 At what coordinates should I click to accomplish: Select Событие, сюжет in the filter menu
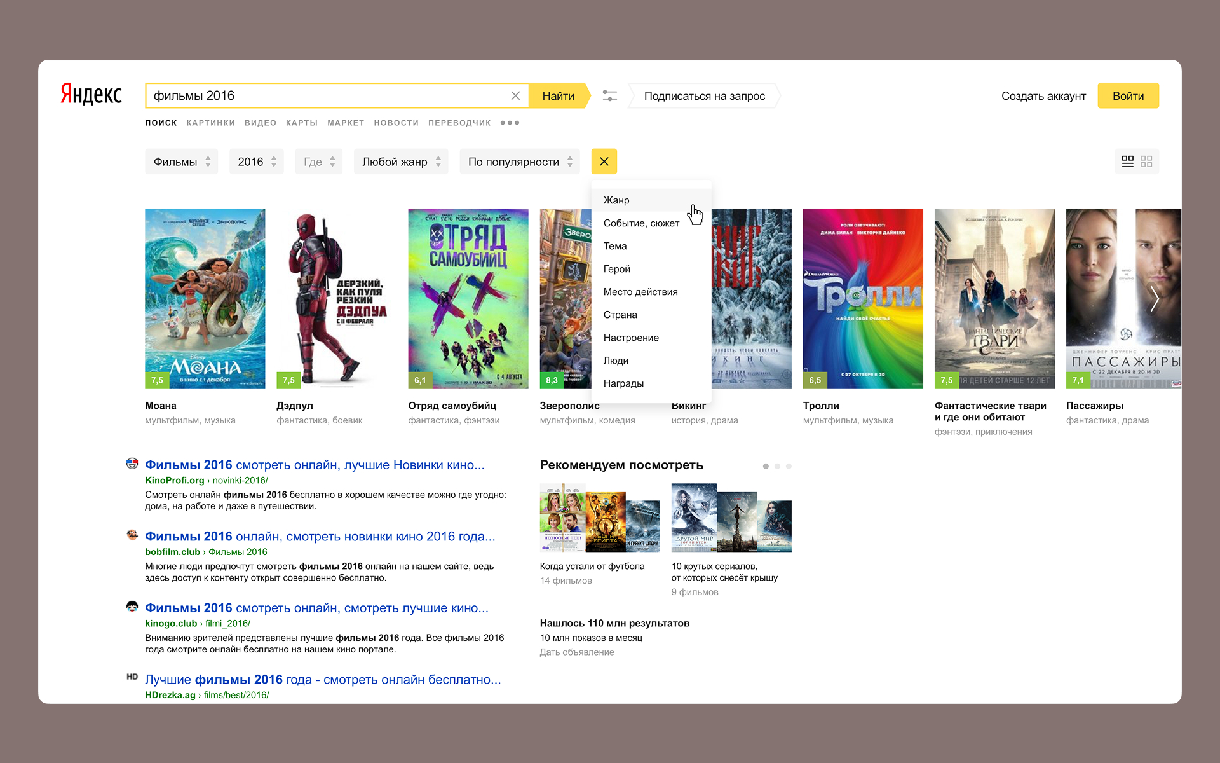[x=651, y=223]
